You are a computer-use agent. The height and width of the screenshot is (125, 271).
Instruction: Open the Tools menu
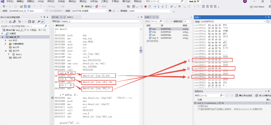point(105,1)
